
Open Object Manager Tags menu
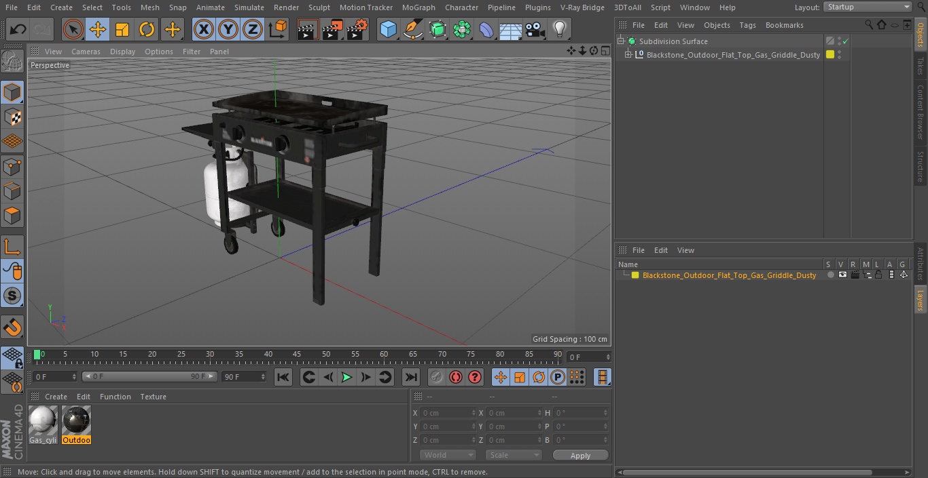click(747, 25)
